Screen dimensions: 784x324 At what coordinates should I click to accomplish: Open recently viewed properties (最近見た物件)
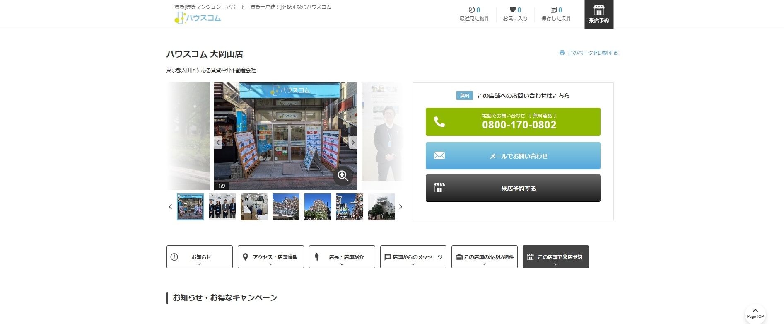click(474, 14)
